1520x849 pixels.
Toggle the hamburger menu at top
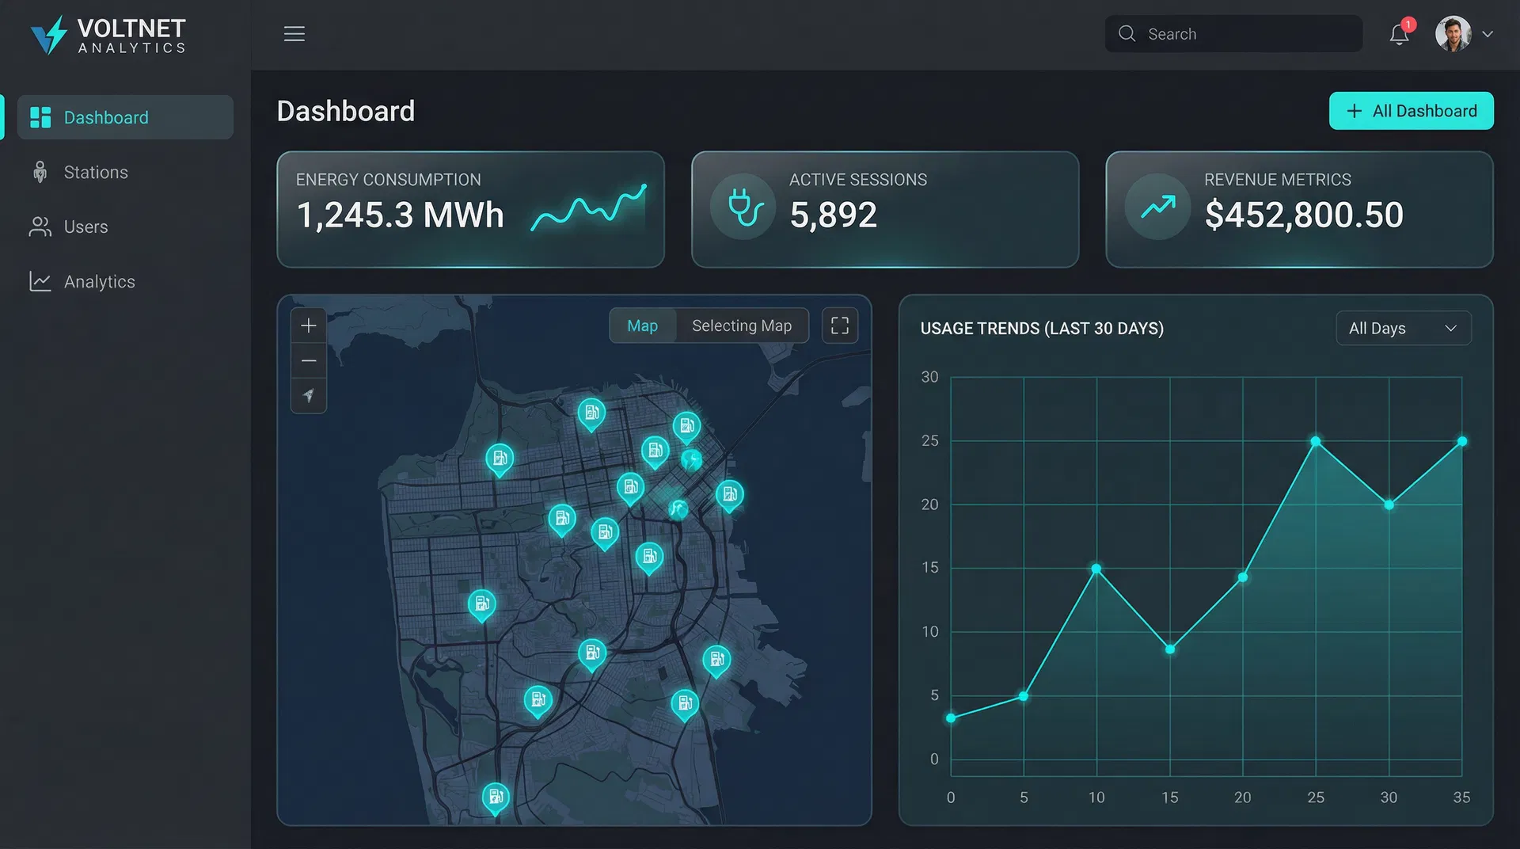coord(294,33)
